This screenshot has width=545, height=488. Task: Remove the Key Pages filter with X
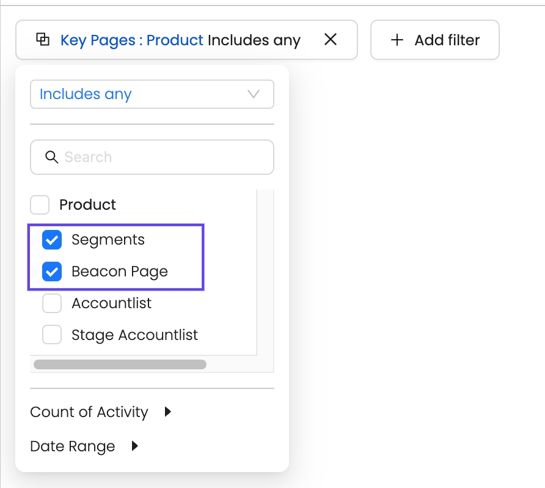coord(331,40)
